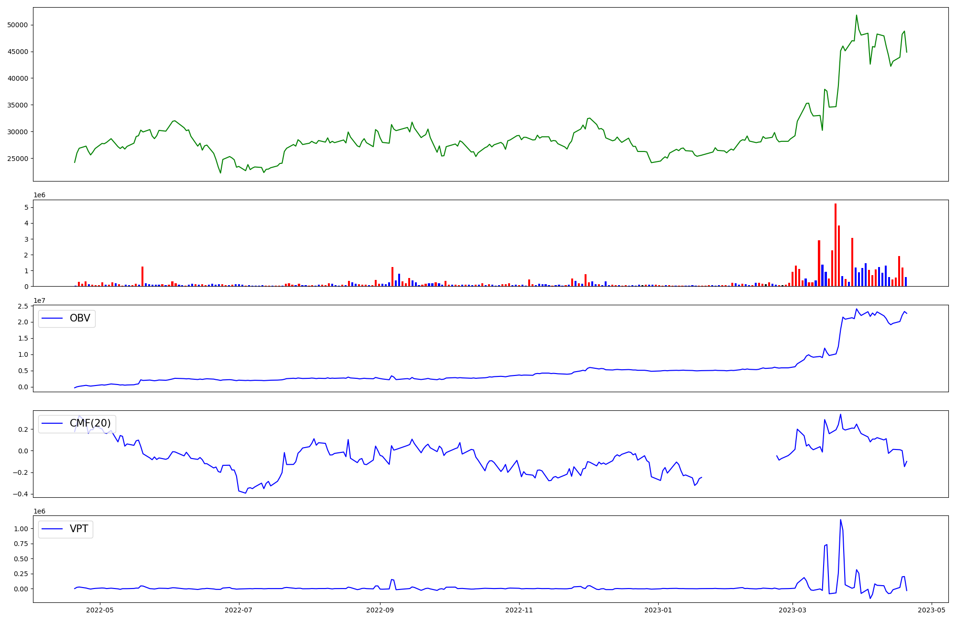The width and height of the screenshot is (956, 621).
Task: Click the 25000 price axis tick label
Action: [x=18, y=159]
